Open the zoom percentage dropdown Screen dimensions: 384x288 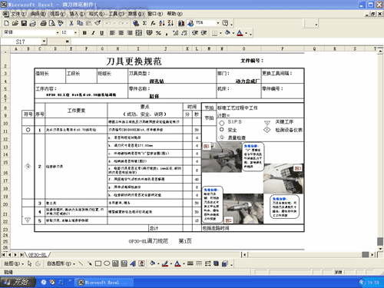[218, 23]
